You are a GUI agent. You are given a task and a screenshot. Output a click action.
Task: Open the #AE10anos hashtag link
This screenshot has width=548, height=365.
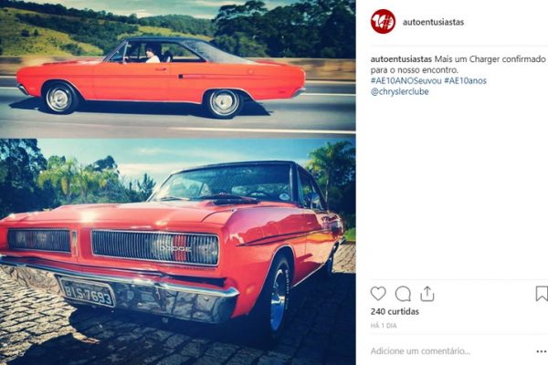pos(465,80)
